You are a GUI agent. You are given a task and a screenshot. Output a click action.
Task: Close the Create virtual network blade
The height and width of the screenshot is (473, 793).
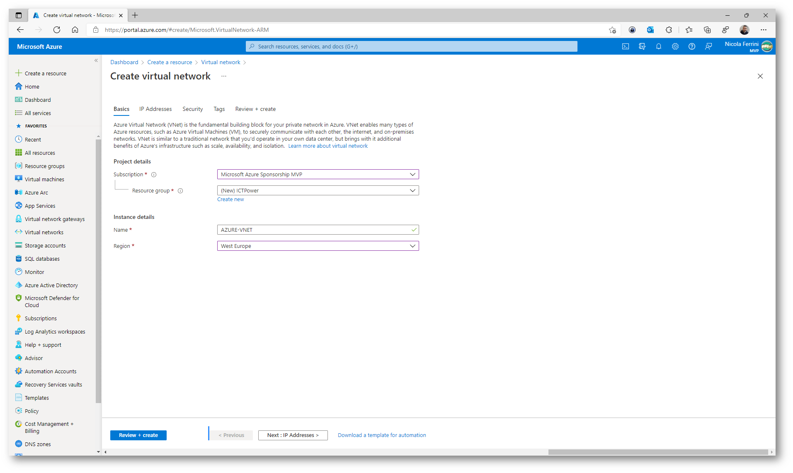tap(760, 76)
